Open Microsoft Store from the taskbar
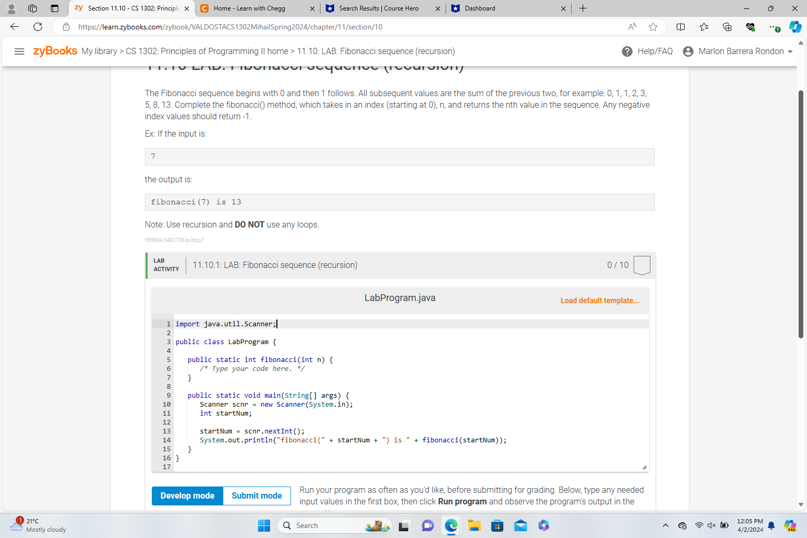Image resolution: width=807 pixels, height=538 pixels. (x=497, y=525)
